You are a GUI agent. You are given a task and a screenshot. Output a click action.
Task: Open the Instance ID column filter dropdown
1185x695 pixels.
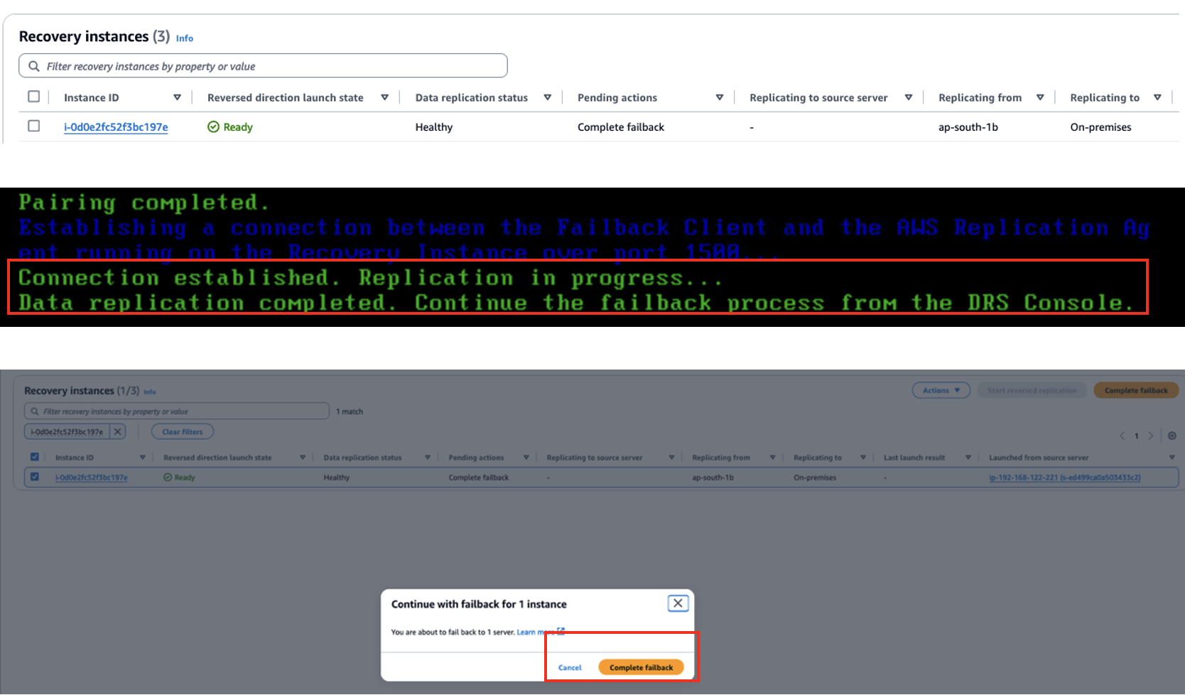[x=178, y=97]
